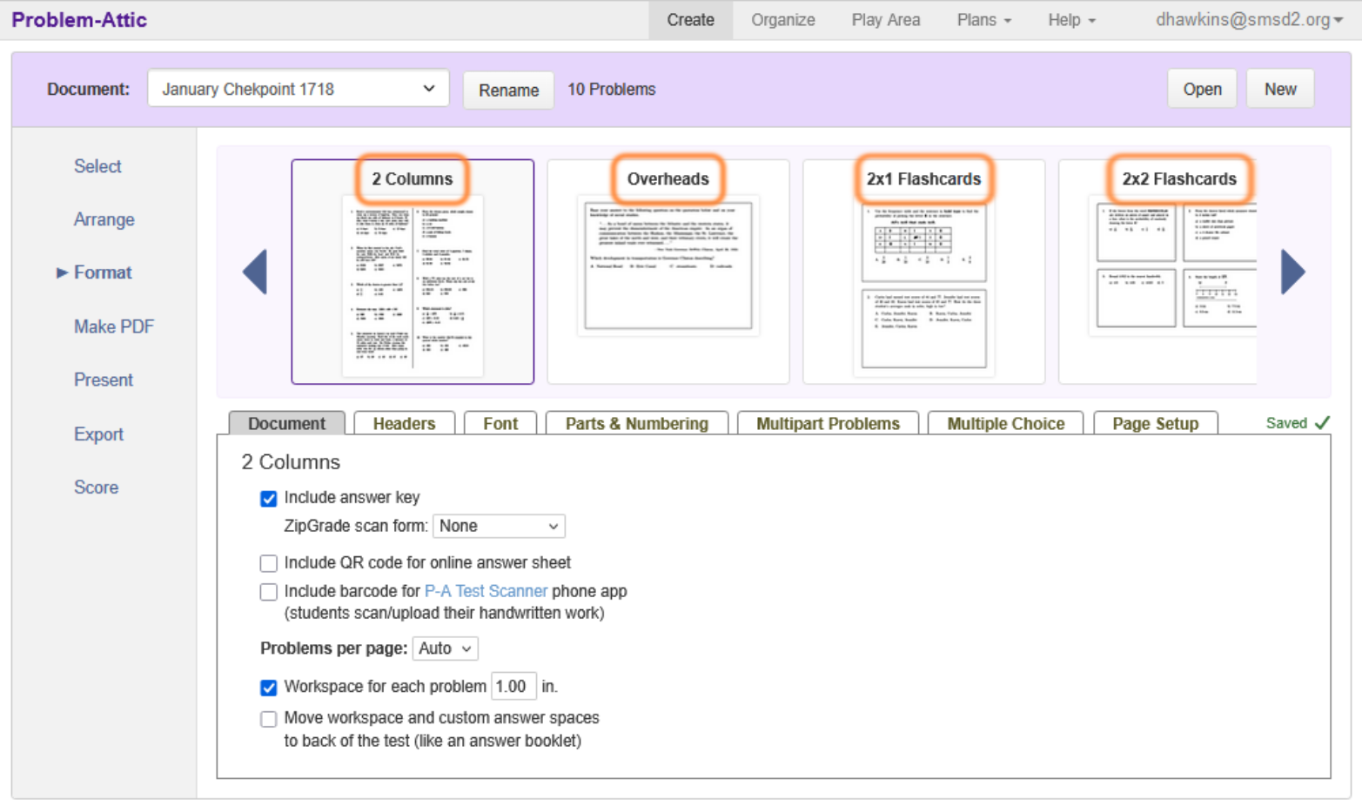This screenshot has width=1362, height=806.
Task: Switch to the Headers tab
Action: pos(404,423)
